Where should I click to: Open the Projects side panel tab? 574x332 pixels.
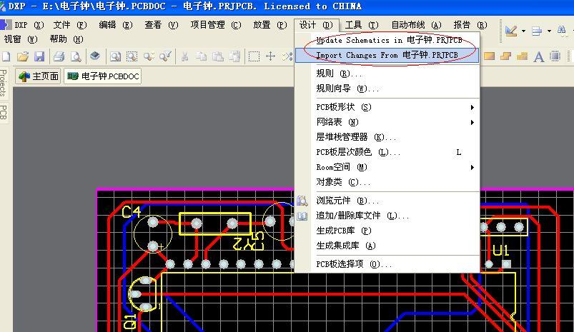(4, 84)
